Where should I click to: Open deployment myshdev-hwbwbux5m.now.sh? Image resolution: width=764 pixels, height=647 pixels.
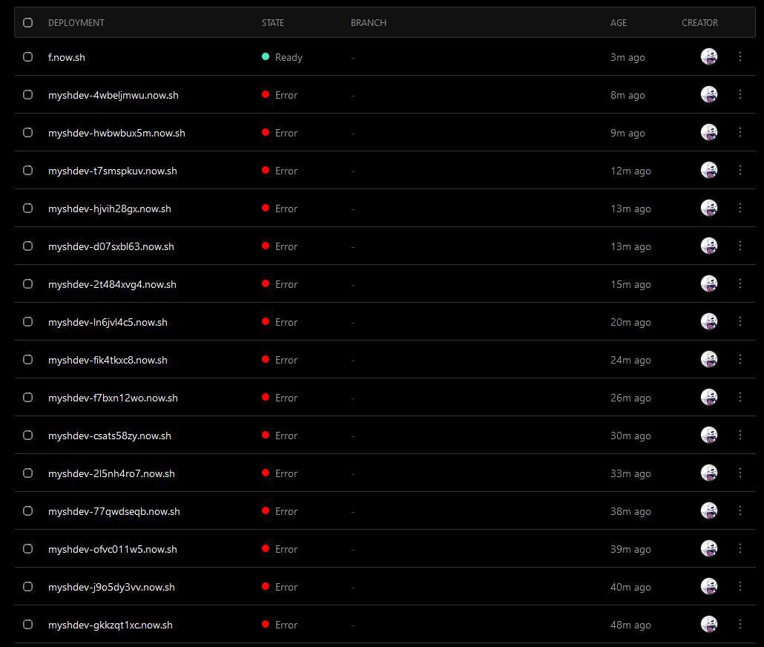[x=116, y=133]
